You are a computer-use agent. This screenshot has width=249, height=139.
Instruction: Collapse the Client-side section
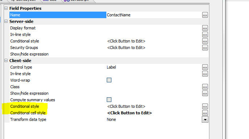point(6,60)
